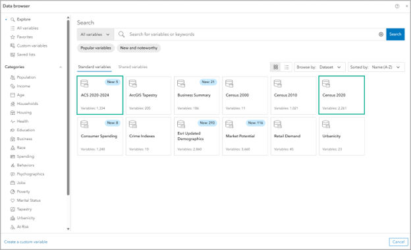
Task: Open the Urbanicity dataset card
Action: 342,137
